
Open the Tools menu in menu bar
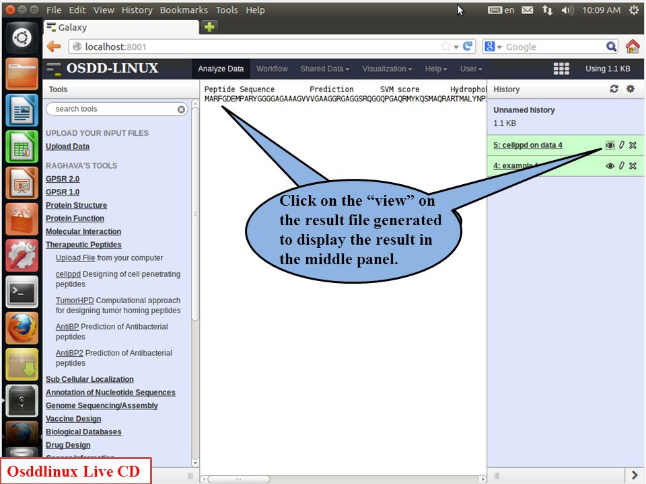227,10
